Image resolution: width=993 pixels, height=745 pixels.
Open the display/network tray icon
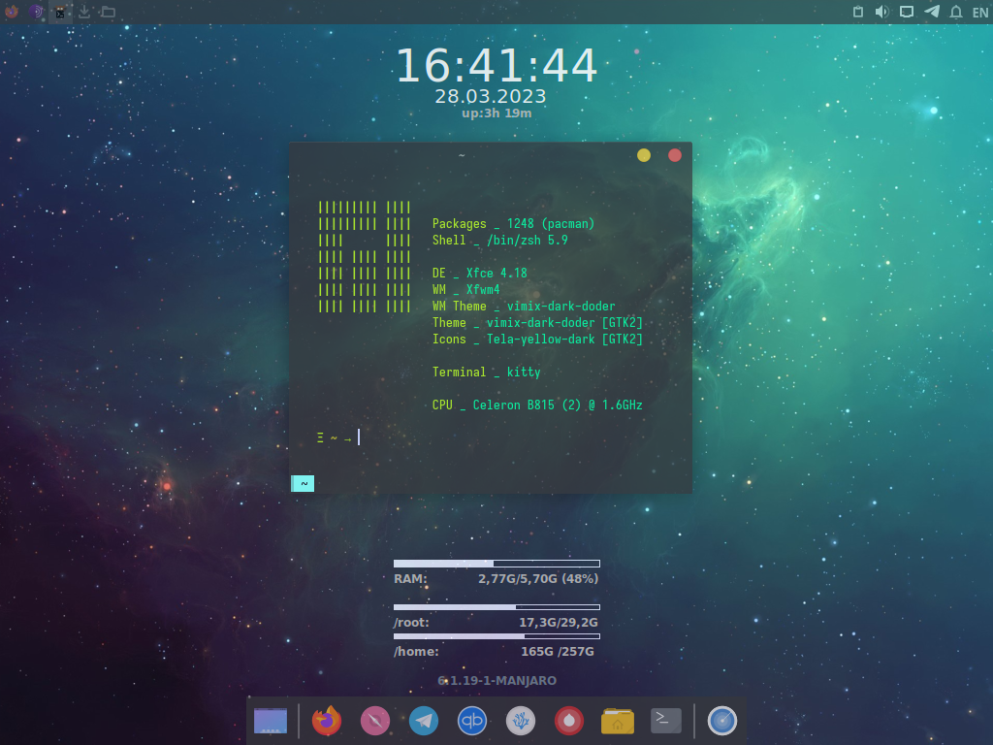tap(907, 12)
